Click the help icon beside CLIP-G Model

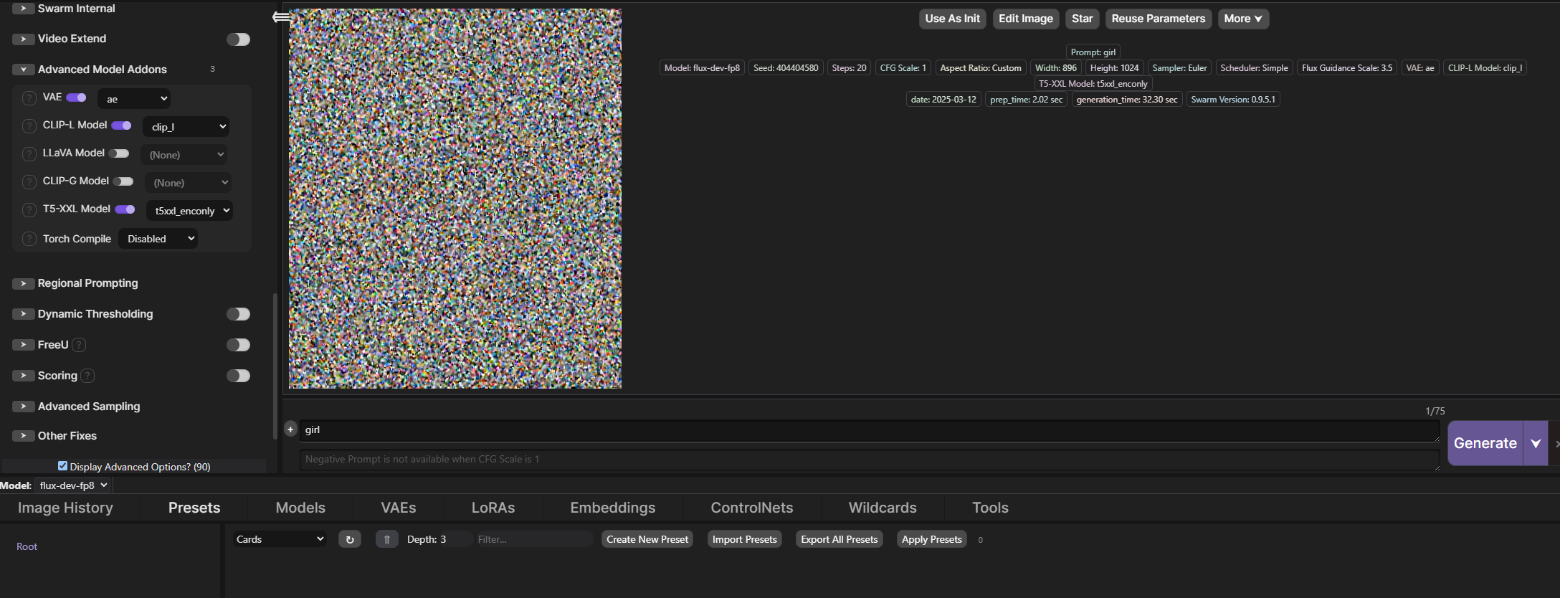[x=29, y=182]
